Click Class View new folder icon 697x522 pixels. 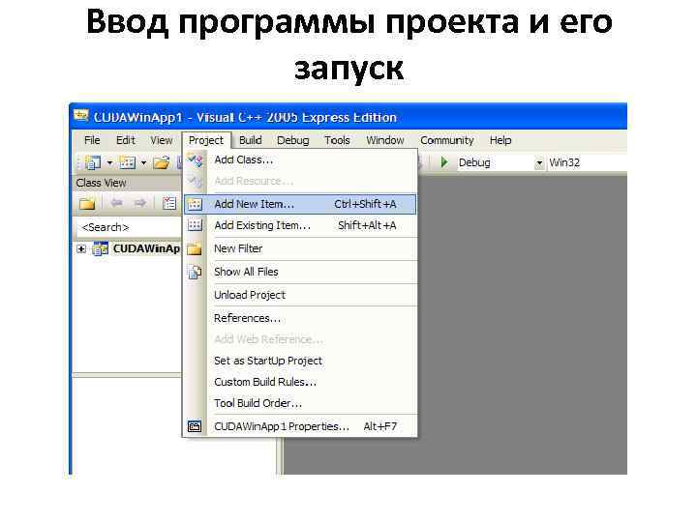click(87, 203)
